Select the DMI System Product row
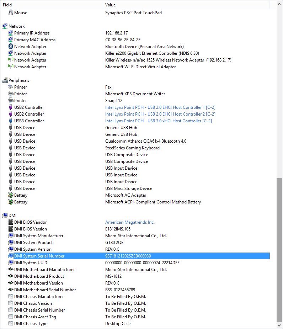Viewport: 283px width, 329px height. click(139, 242)
